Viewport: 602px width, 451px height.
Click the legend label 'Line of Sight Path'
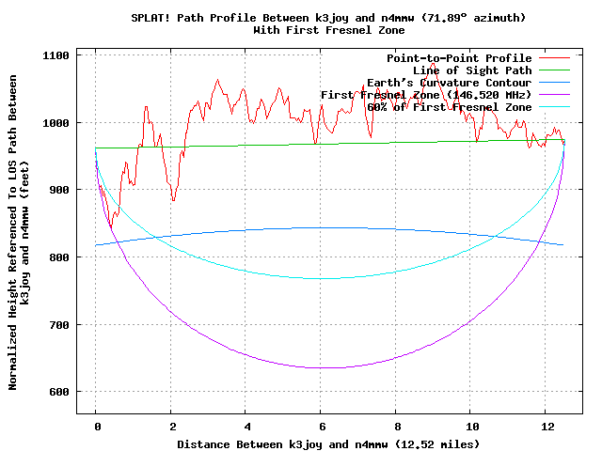pyautogui.click(x=472, y=70)
